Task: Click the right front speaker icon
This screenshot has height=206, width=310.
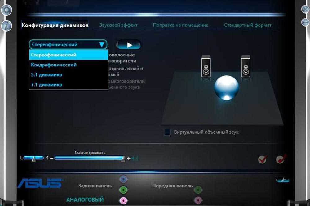Action: (x=246, y=66)
